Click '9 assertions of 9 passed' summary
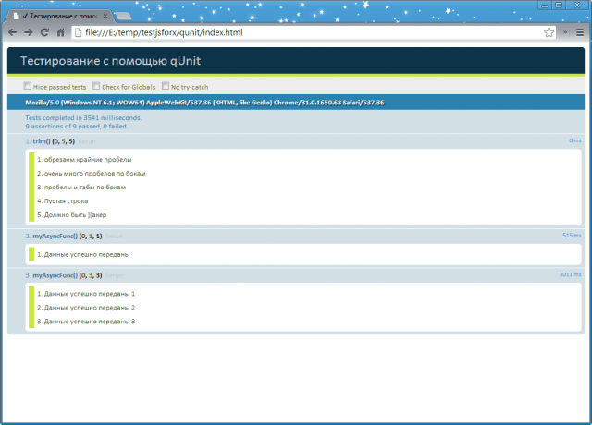The width and height of the screenshot is (592, 425). tap(77, 126)
